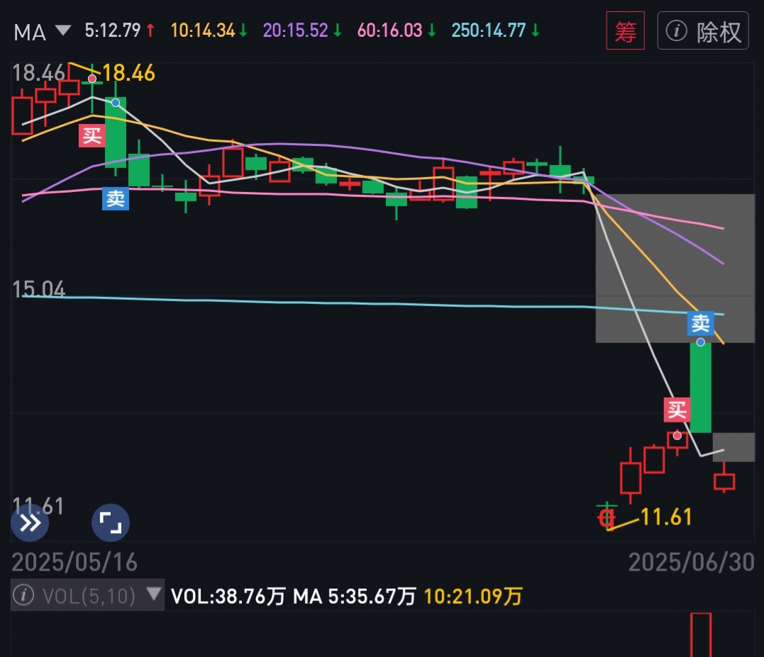The height and width of the screenshot is (657, 764).
Task: Click the blue 卖 marker near the left
Action: click(x=116, y=198)
